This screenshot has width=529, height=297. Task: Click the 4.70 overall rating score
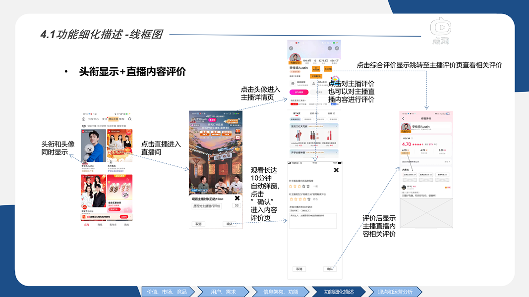tap(406, 144)
